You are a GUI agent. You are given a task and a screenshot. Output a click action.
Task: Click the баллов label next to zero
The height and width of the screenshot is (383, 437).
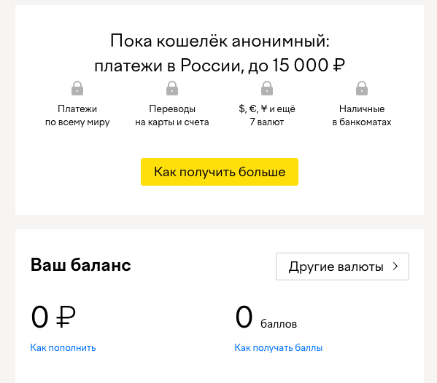pos(279,324)
